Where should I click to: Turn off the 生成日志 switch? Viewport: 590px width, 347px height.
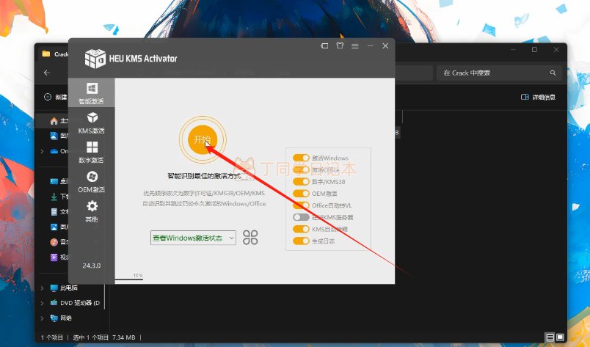(x=301, y=241)
